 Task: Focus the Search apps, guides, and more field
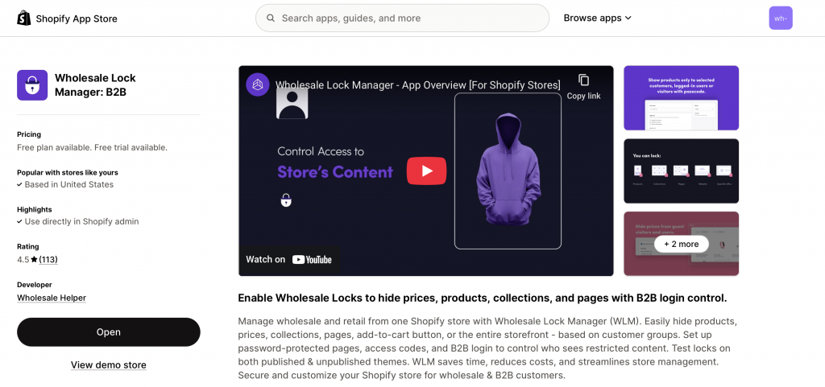click(x=402, y=18)
